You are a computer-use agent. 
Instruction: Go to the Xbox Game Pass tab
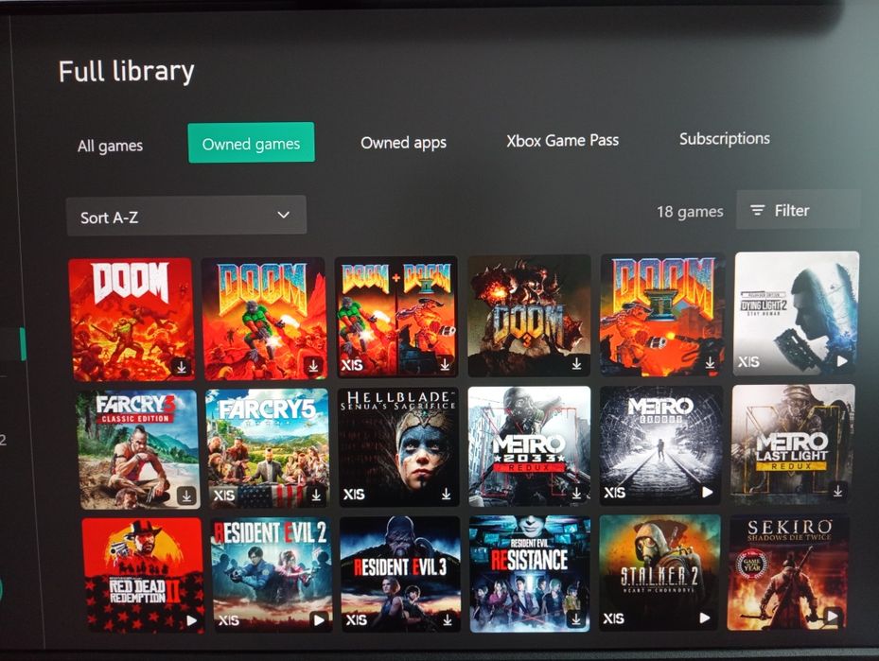(x=562, y=140)
